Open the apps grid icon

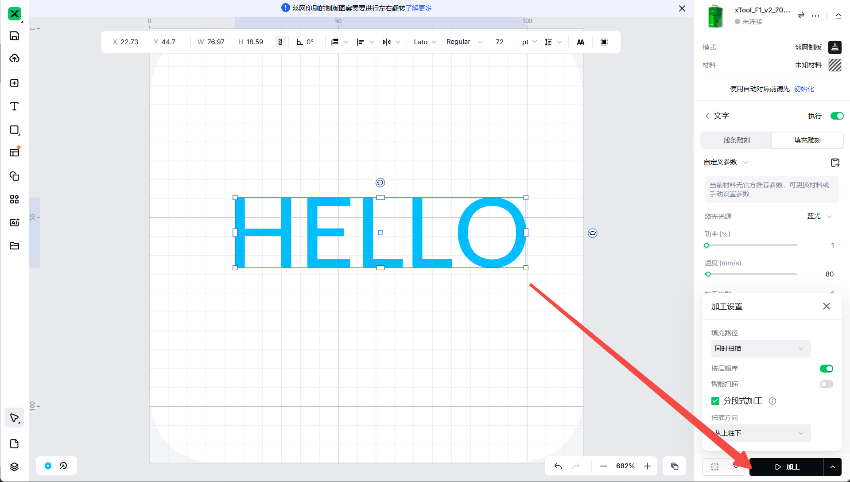[14, 199]
